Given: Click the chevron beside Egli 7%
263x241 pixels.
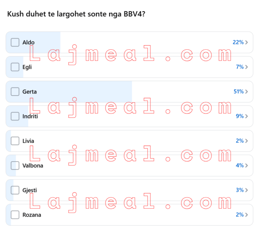Looking at the screenshot, I should (x=247, y=67).
